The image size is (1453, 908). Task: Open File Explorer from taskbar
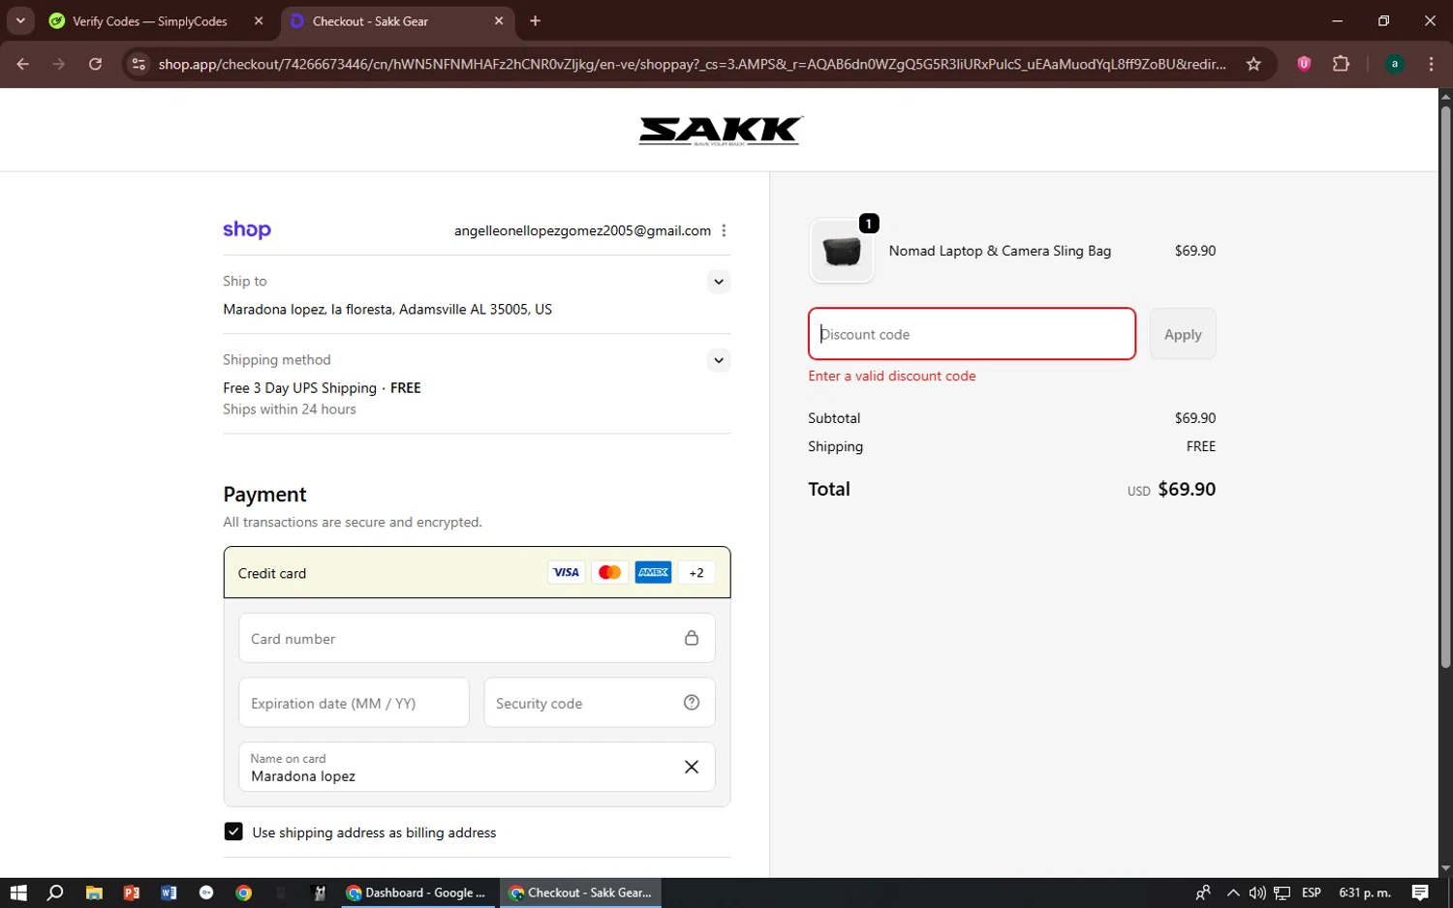click(94, 893)
